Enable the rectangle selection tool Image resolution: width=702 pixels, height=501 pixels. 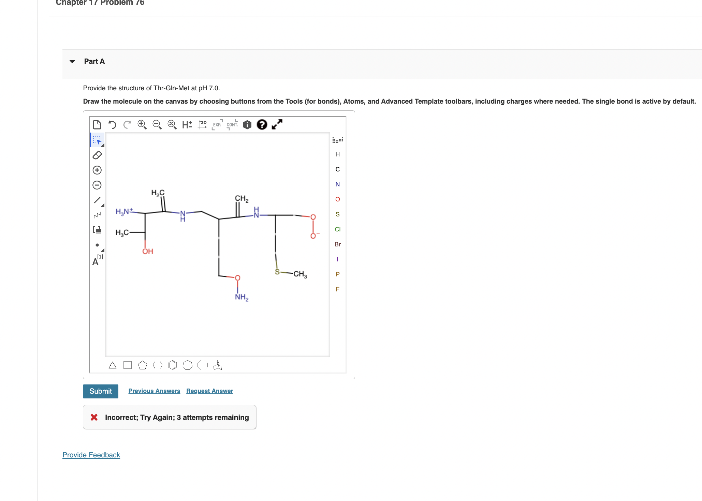pyautogui.click(x=97, y=140)
